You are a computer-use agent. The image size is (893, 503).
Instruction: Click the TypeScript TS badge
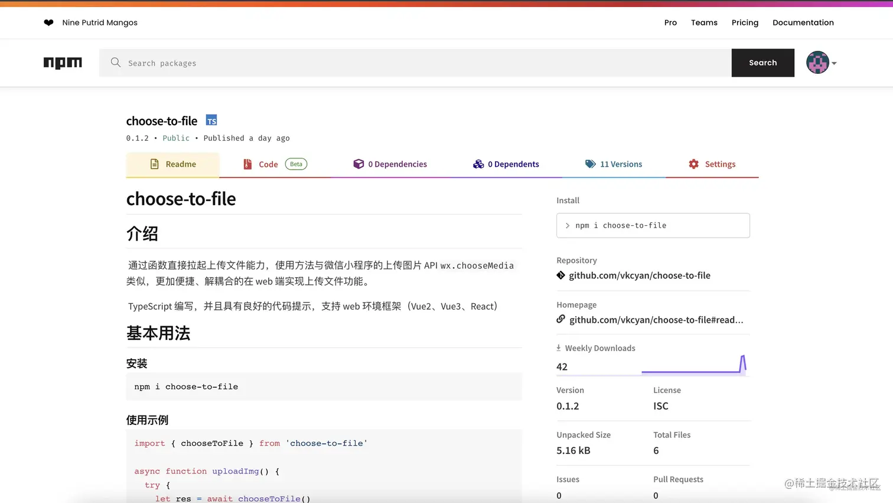click(211, 121)
